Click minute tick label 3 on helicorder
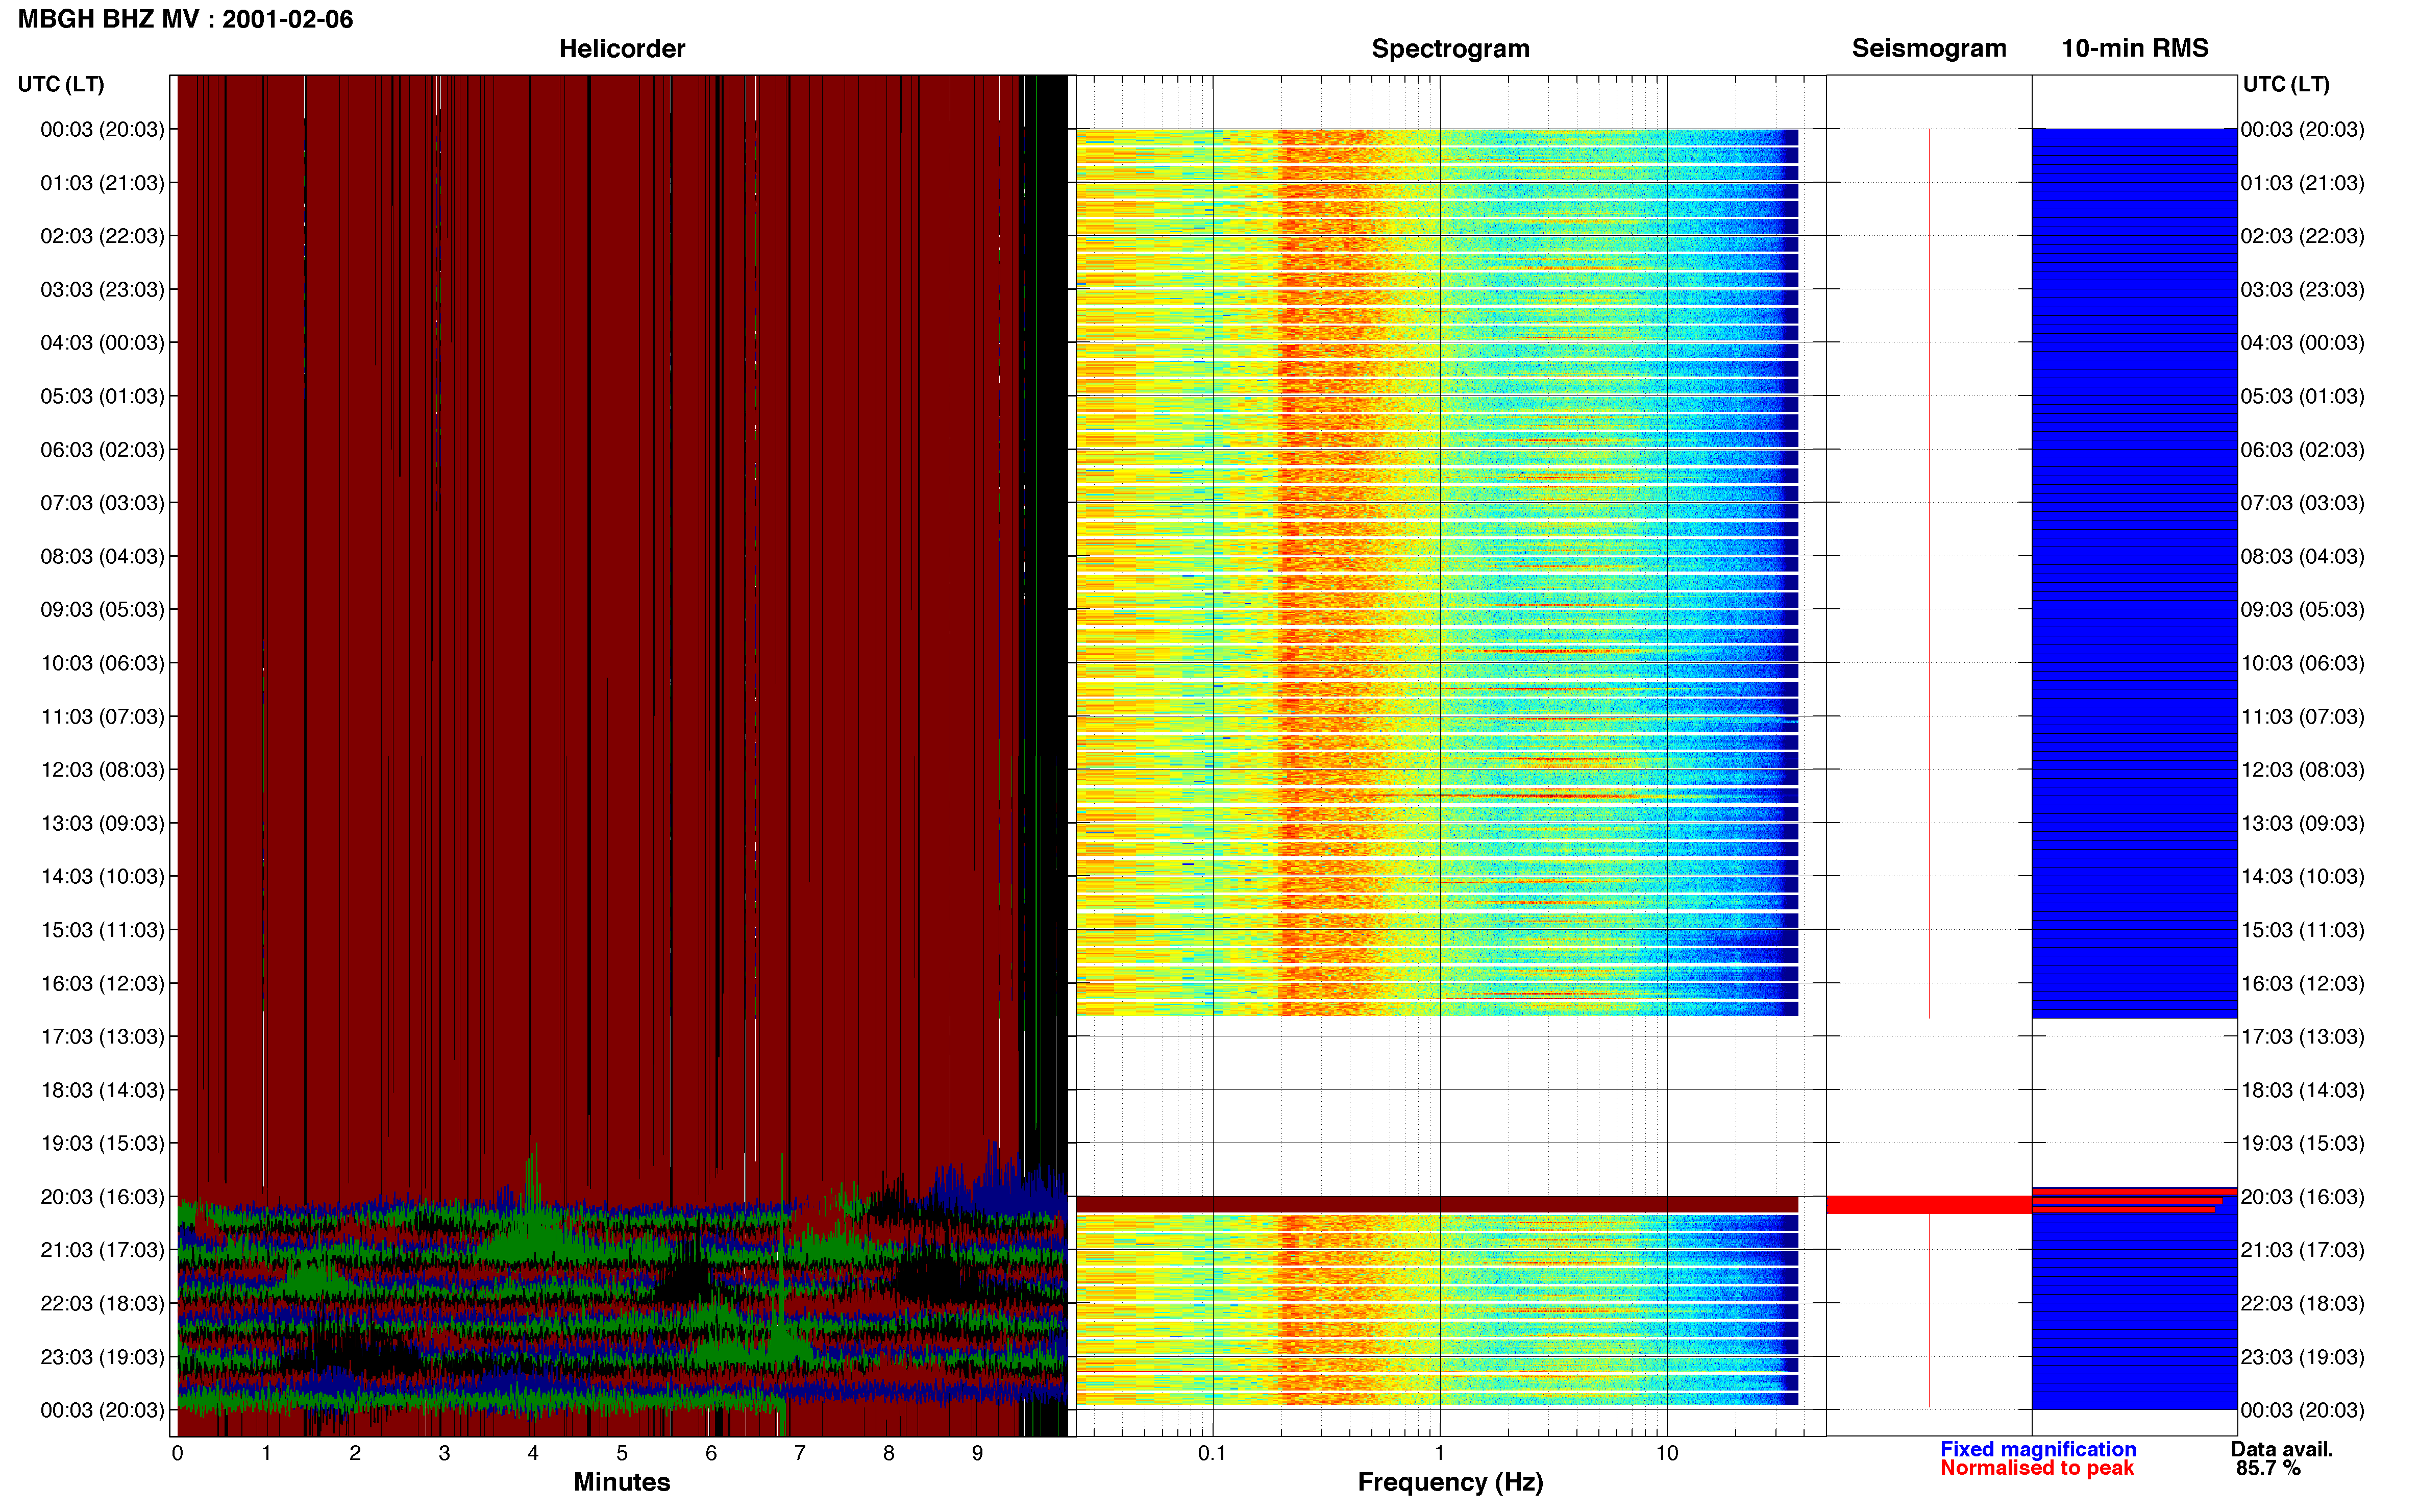Screen dimensions: 2419x1512 [x=444, y=1453]
